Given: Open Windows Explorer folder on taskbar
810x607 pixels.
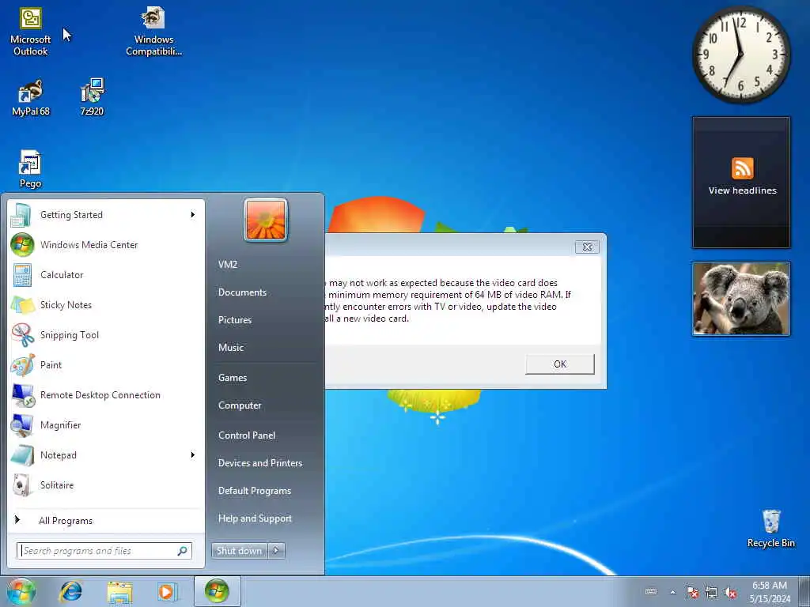Looking at the screenshot, I should coord(120,591).
